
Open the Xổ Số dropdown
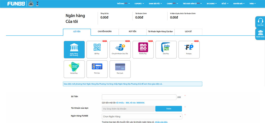coord(225,4)
